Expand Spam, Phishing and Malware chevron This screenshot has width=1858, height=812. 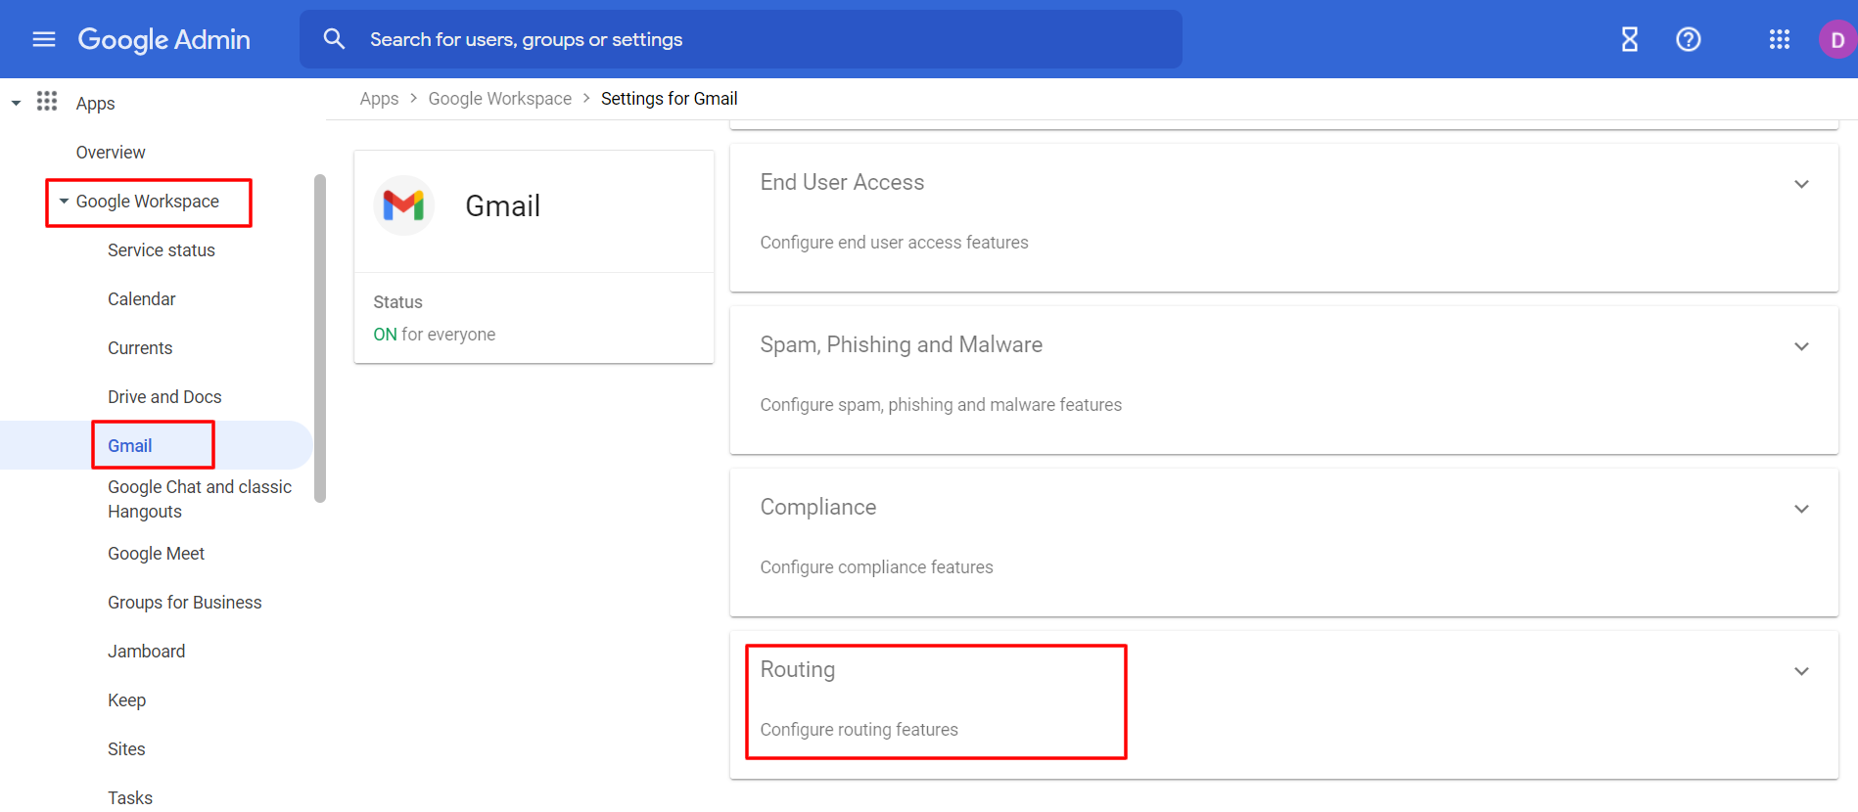pyautogui.click(x=1800, y=346)
